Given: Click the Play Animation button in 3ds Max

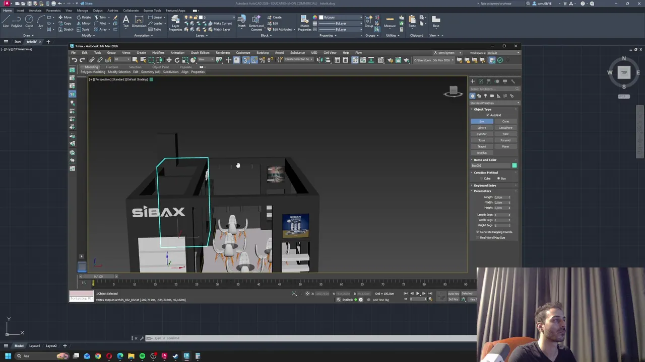Looking at the screenshot, I should (x=417, y=294).
